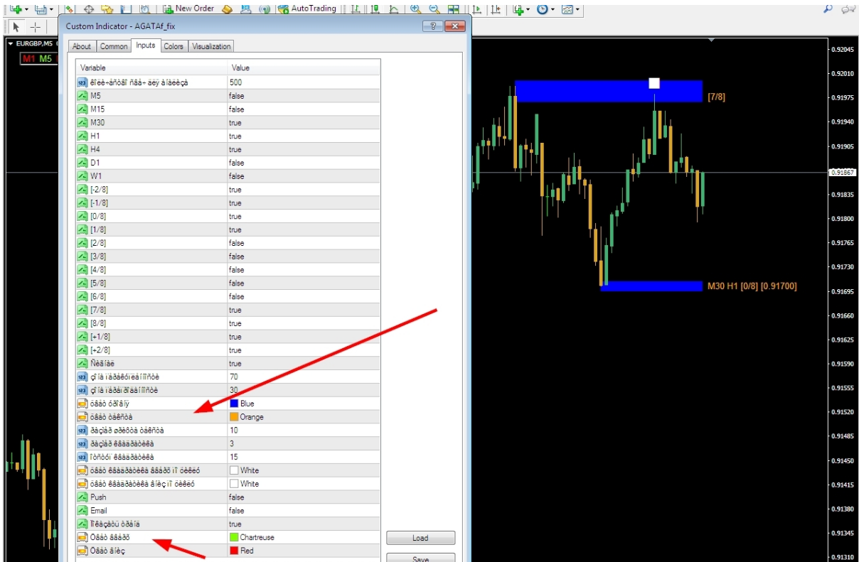Click the Load button
This screenshot has height=562, width=859.
[x=420, y=538]
